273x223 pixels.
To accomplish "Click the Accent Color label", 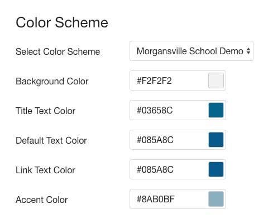I will (x=42, y=200).
